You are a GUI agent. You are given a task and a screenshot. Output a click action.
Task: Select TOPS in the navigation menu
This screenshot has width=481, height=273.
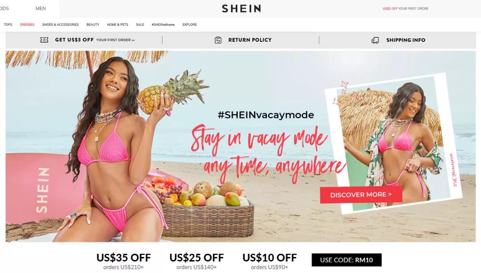pyautogui.click(x=8, y=24)
